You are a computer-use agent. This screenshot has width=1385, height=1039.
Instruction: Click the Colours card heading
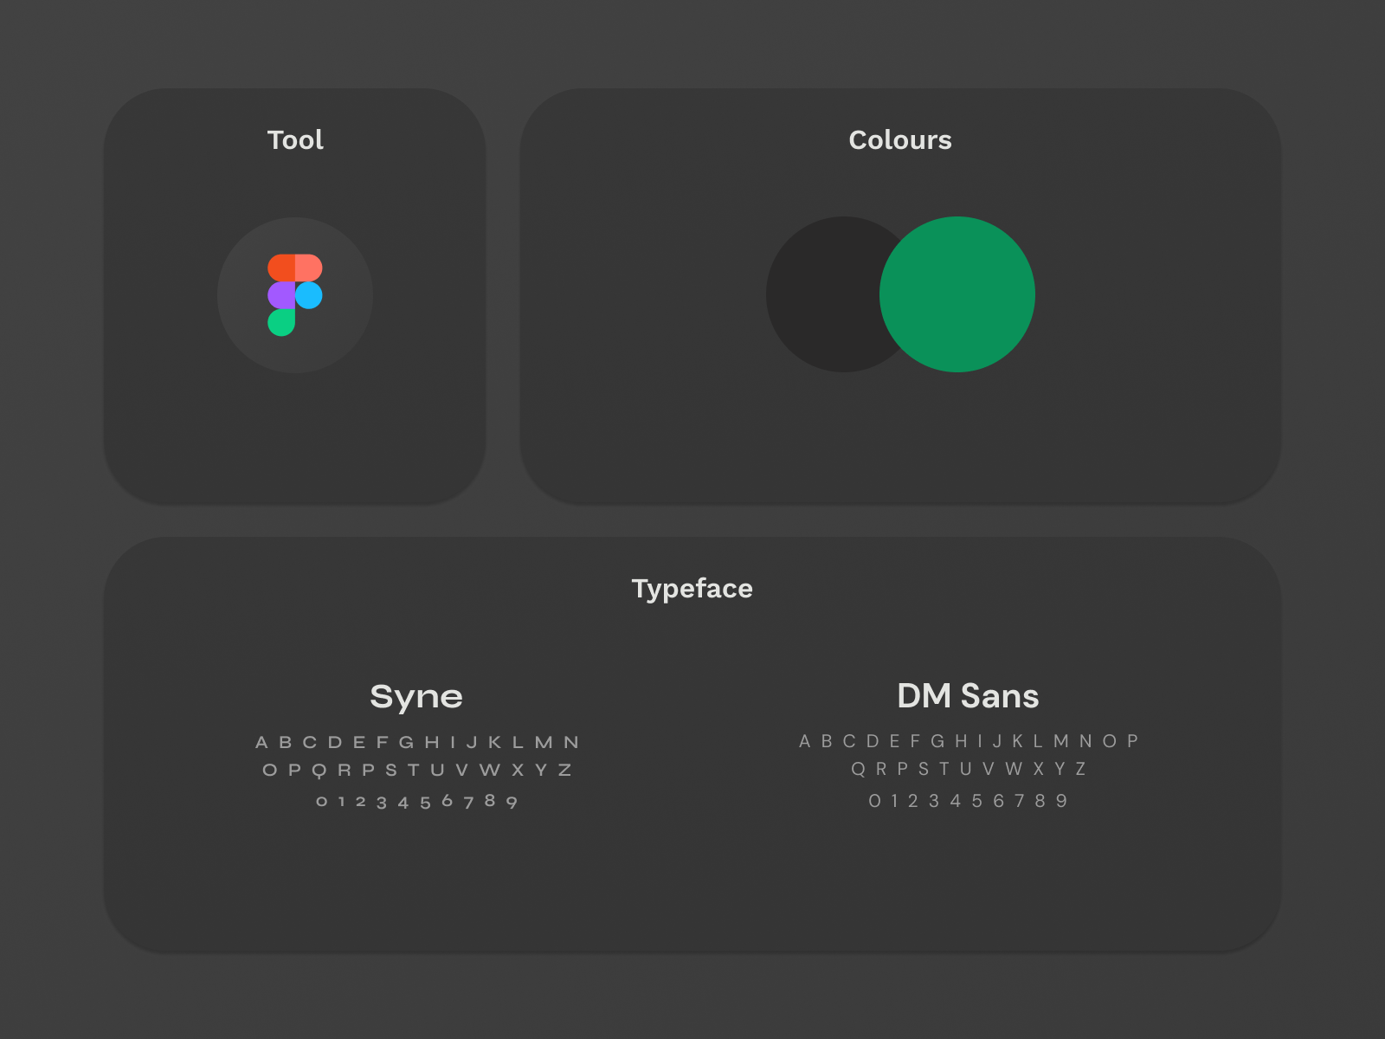(x=899, y=139)
